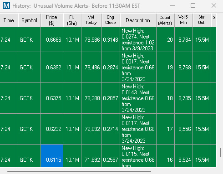Click the Flt (Shr) column header
Image resolution: width=223 pixels, height=174 pixels.
[72, 20]
